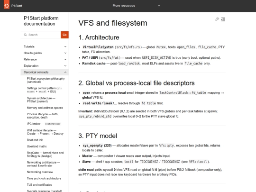The width and height of the screenshot is (256, 192).
Task: Toggle the table of contents icon
Action: coord(223,19)
